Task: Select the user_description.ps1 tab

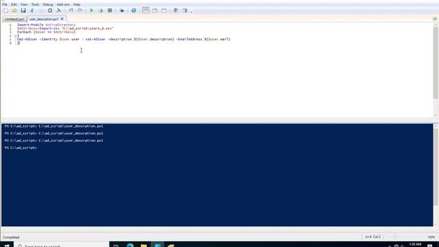Action: pos(44,19)
